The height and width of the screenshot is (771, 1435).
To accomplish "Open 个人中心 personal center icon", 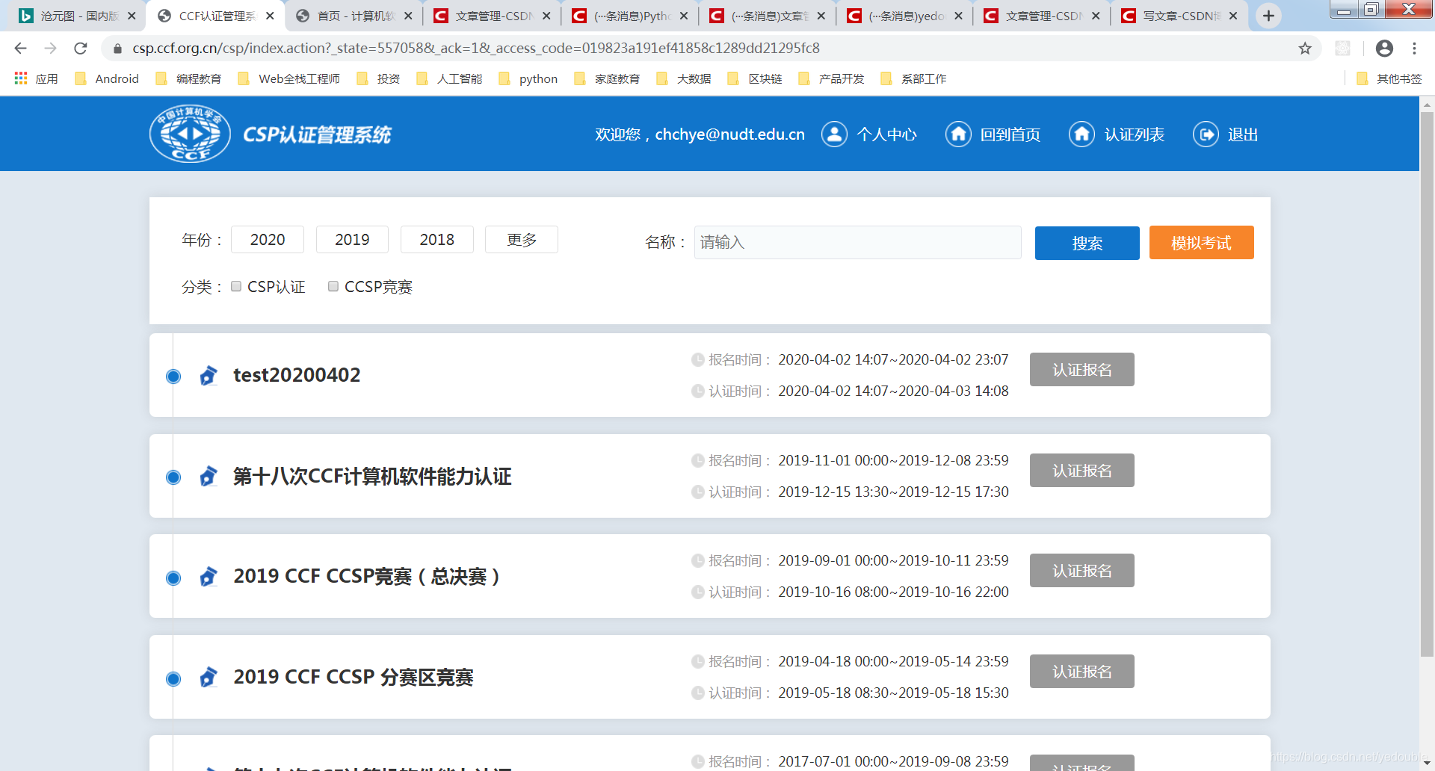I will coord(834,134).
